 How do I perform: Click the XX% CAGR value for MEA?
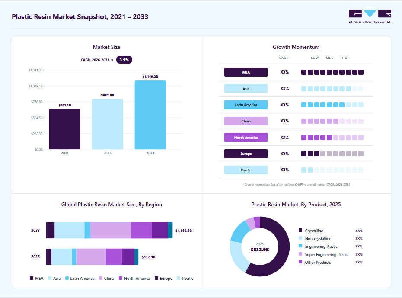tap(284, 72)
